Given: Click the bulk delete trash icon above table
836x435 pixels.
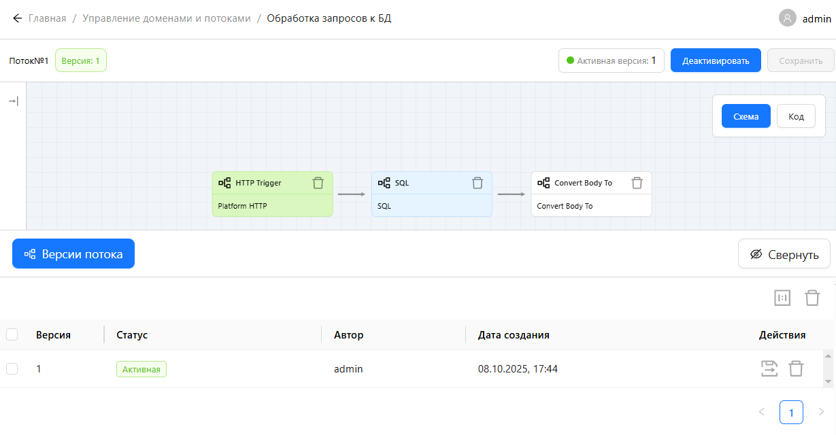Looking at the screenshot, I should coord(812,298).
